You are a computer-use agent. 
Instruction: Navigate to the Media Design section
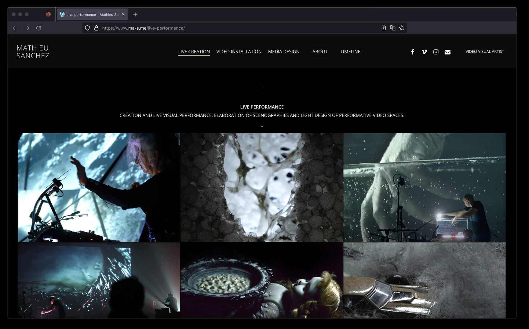click(283, 52)
